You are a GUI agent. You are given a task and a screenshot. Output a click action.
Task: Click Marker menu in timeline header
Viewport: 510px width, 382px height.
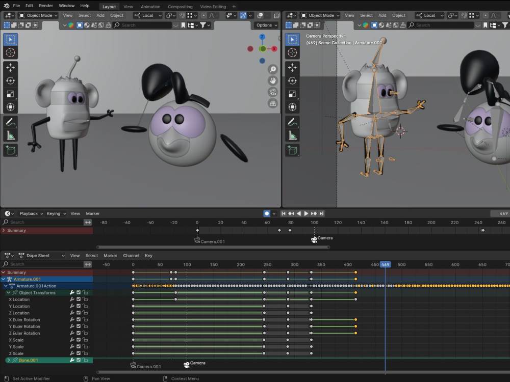[93, 213]
